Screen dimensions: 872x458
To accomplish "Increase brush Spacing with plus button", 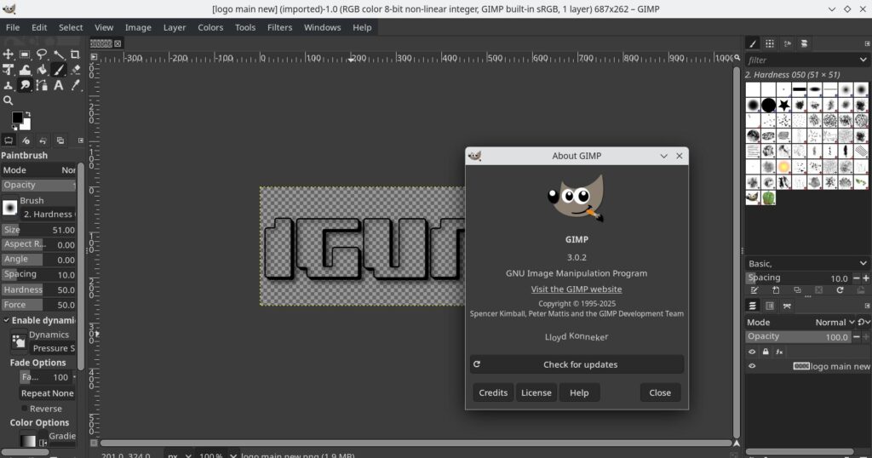I will coord(866,278).
